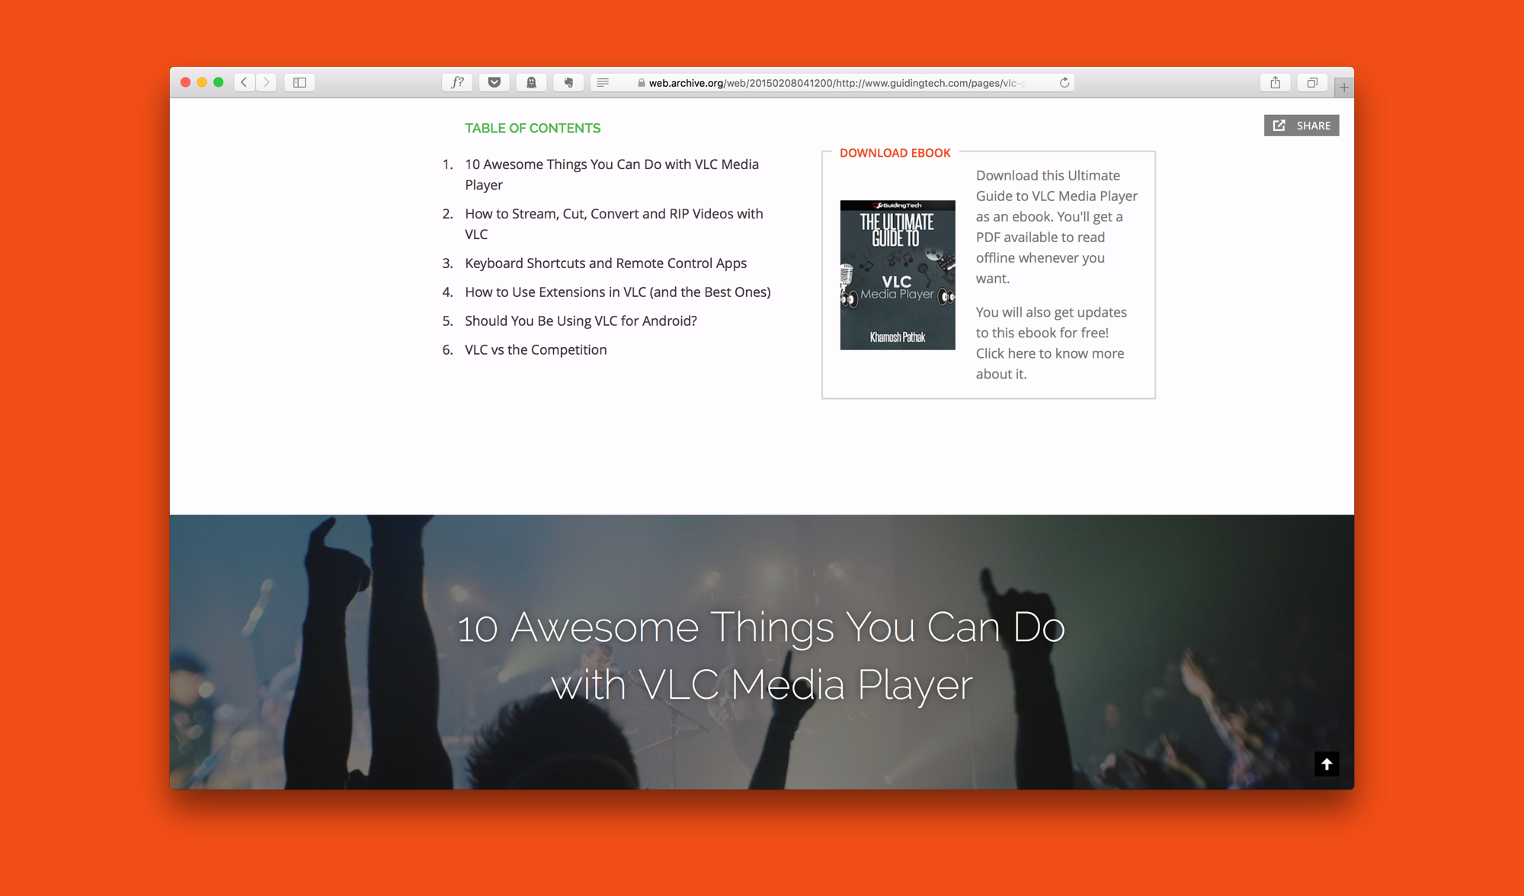This screenshot has width=1524, height=896.
Task: Open "Keyboard Shortcuts and Remote Control Apps" link
Action: coord(606,263)
